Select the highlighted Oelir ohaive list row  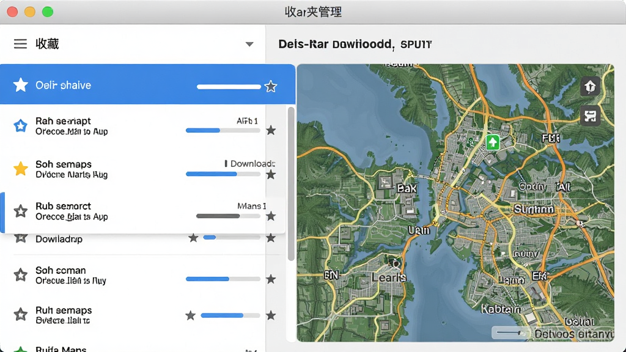[x=148, y=84]
